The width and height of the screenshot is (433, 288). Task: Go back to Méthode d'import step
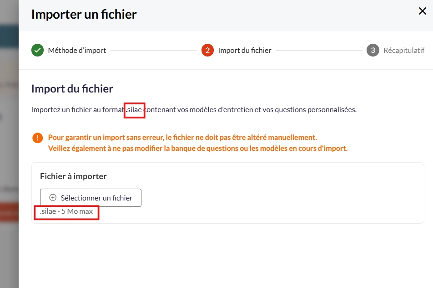(77, 50)
